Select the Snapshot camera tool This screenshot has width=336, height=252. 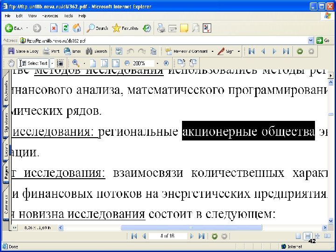(x=61, y=63)
